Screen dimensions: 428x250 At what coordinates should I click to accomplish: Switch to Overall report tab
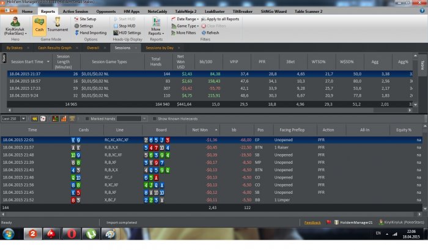click(x=93, y=48)
